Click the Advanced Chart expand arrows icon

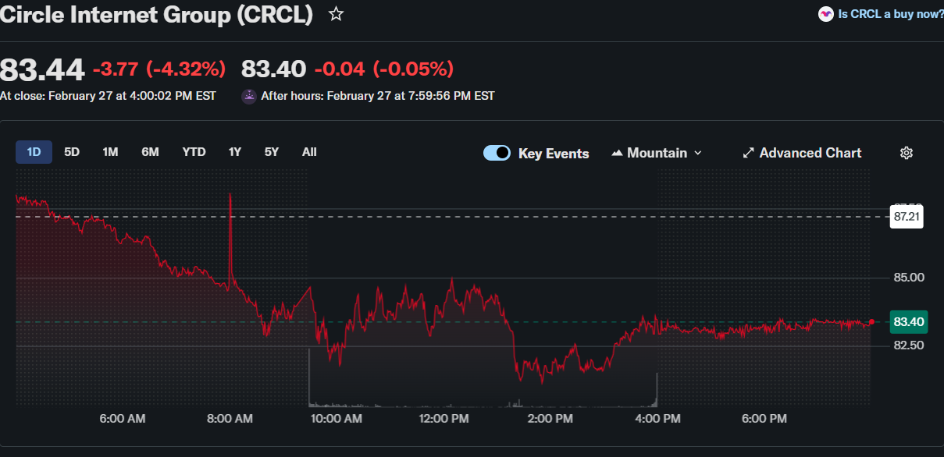click(747, 153)
